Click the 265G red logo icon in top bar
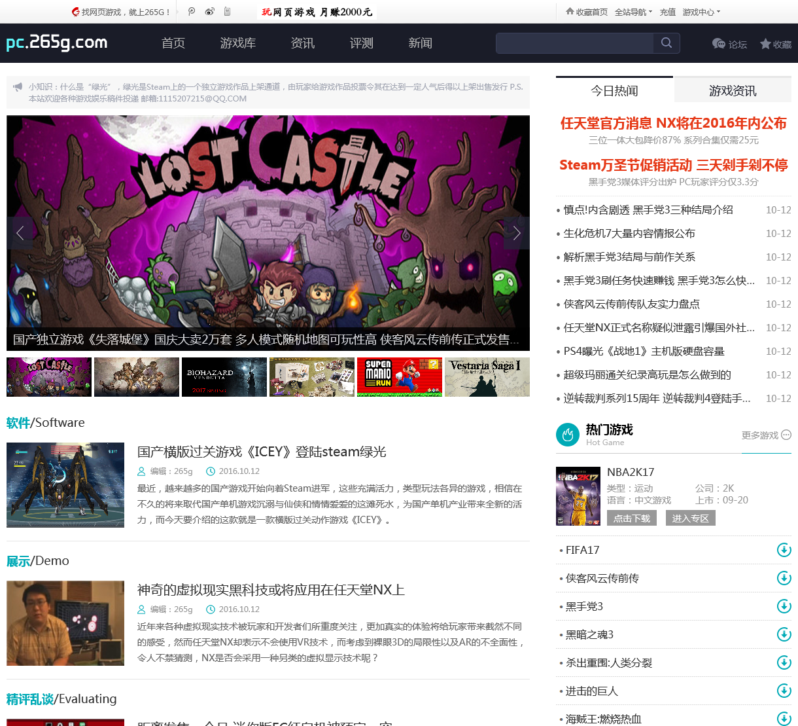 tap(76, 11)
